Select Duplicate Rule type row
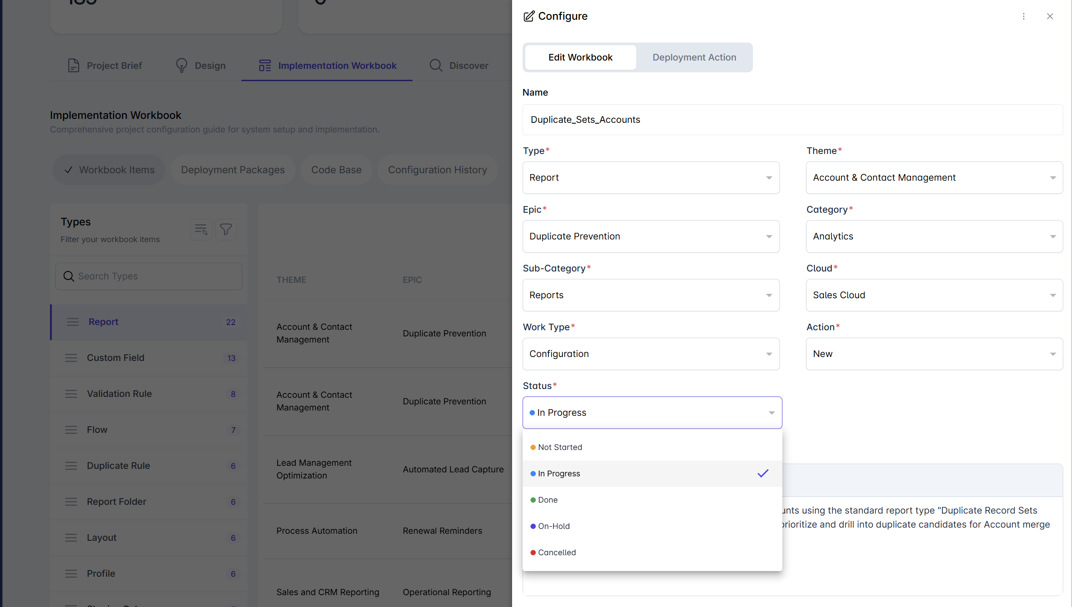This screenshot has width=1072, height=607. pyautogui.click(x=149, y=466)
